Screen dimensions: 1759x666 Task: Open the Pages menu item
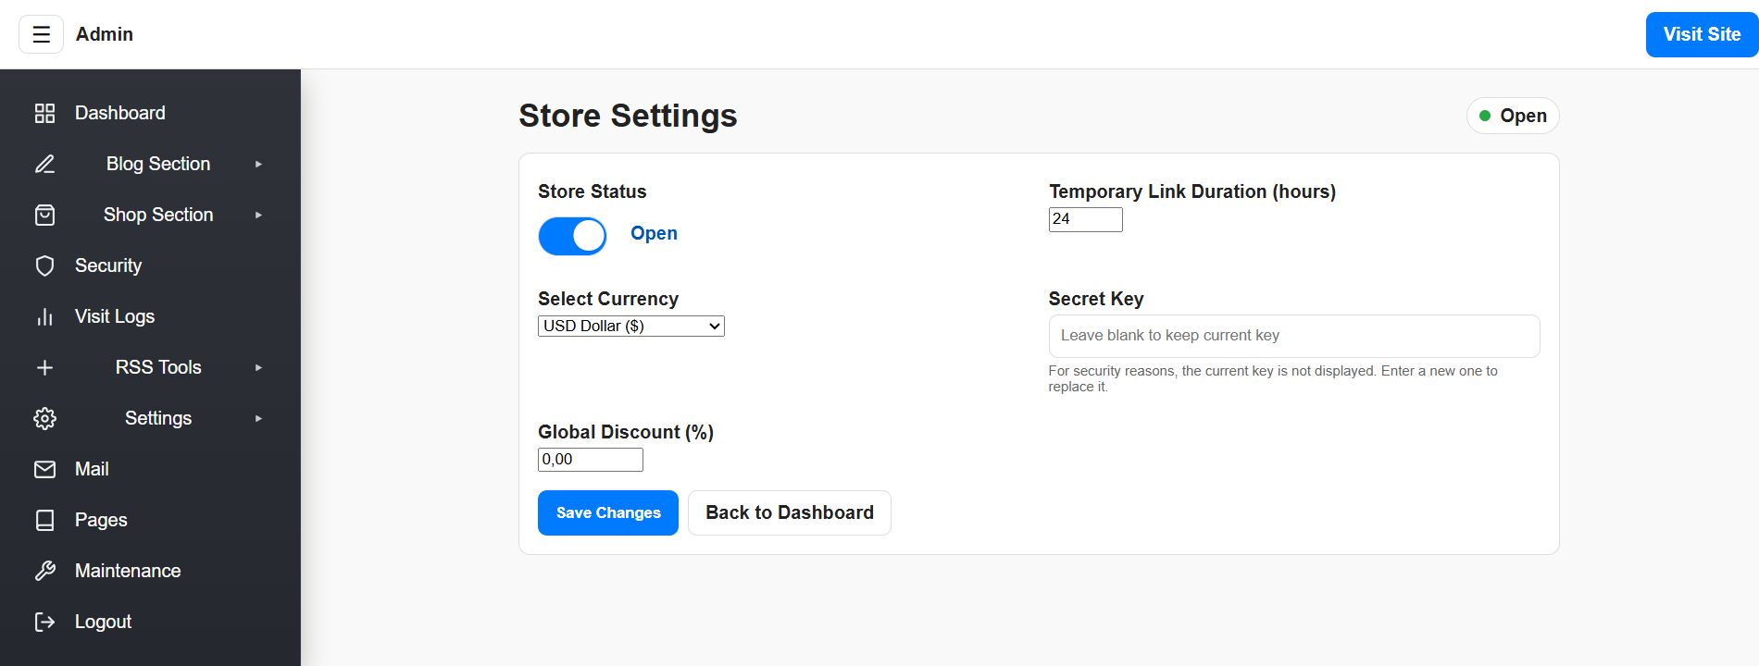(101, 520)
